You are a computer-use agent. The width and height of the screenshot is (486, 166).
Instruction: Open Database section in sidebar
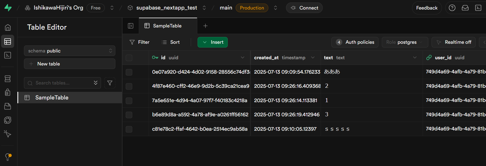pos(8,79)
